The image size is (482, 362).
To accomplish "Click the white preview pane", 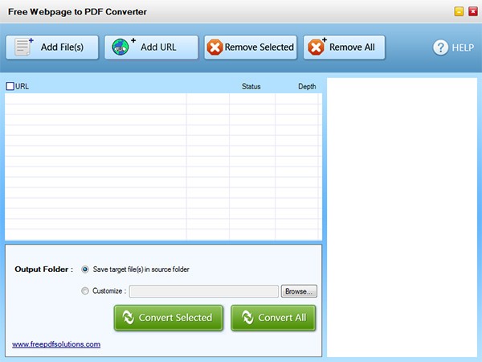I will (402, 217).
